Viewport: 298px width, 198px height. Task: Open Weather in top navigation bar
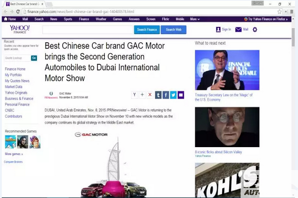click(101, 19)
